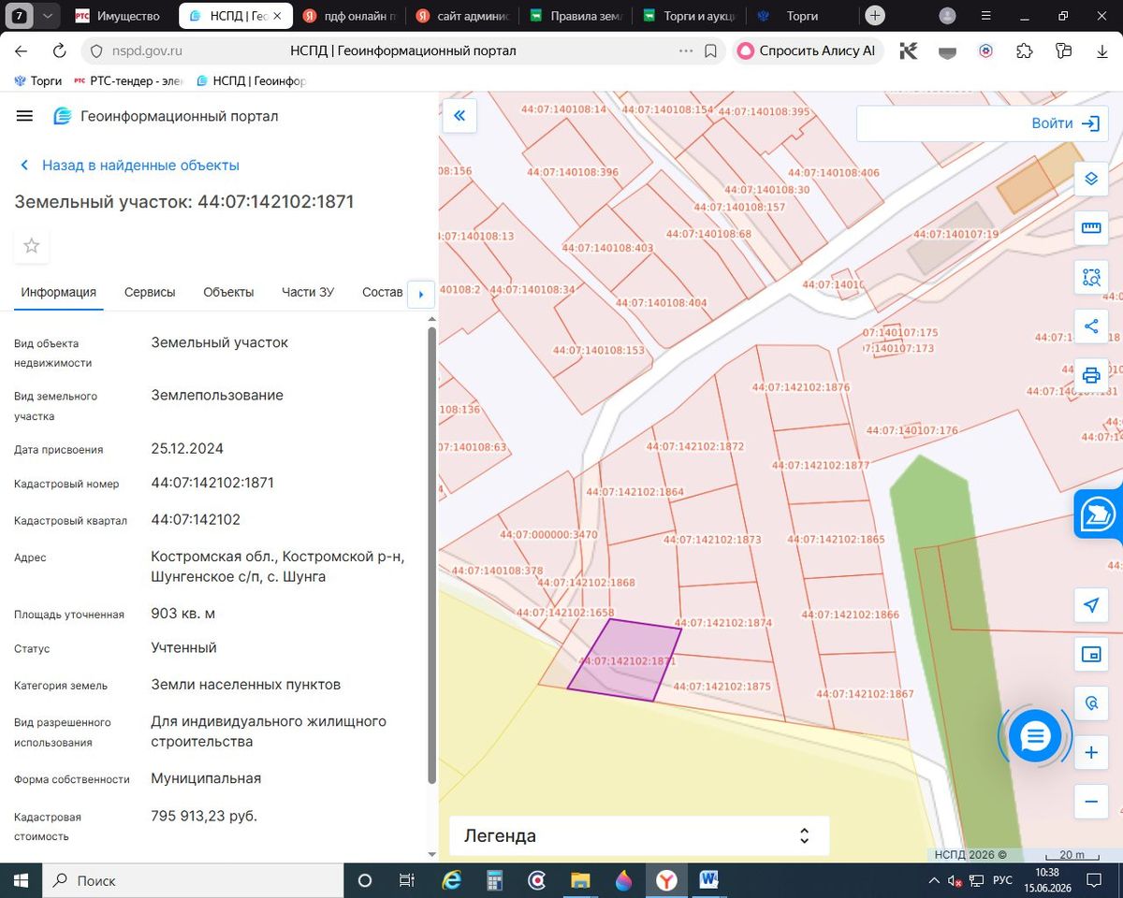The height and width of the screenshot is (898, 1123).
Task: Click parcel label 44:07:142102:1876 on map
Action: click(800, 387)
